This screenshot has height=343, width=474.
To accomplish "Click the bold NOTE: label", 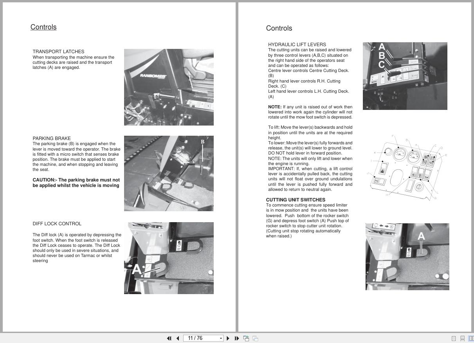I will click(275, 107).
